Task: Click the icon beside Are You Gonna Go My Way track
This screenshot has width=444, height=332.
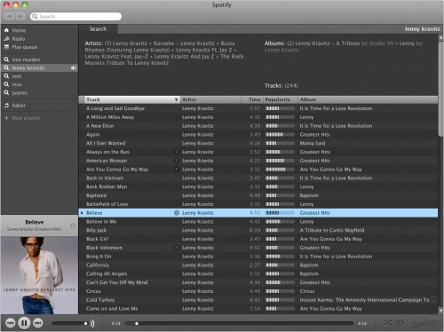Action: click(177, 170)
